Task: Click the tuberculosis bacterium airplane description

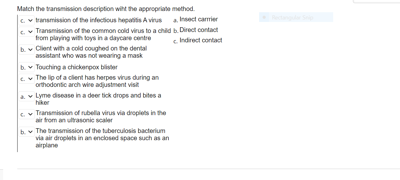Action: point(102,138)
